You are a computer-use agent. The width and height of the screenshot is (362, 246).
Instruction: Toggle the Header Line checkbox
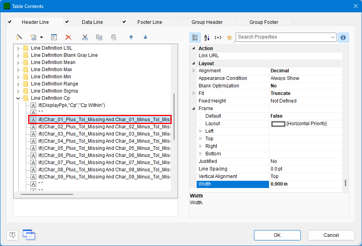(x=10, y=22)
